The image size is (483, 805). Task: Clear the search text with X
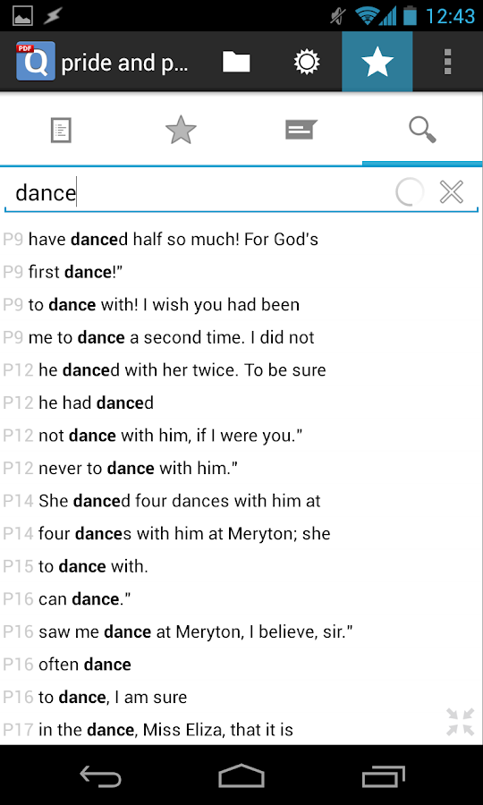(452, 192)
